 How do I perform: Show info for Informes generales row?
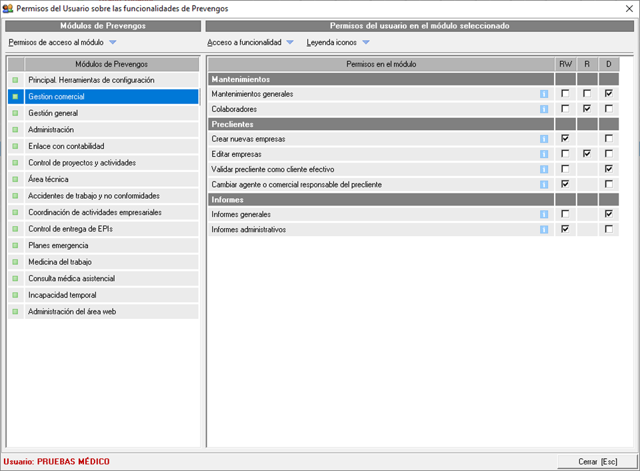point(544,214)
